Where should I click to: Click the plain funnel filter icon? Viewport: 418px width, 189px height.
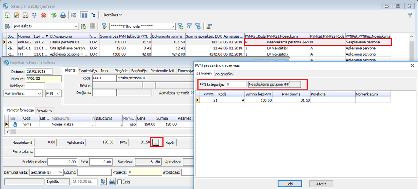coord(189,26)
